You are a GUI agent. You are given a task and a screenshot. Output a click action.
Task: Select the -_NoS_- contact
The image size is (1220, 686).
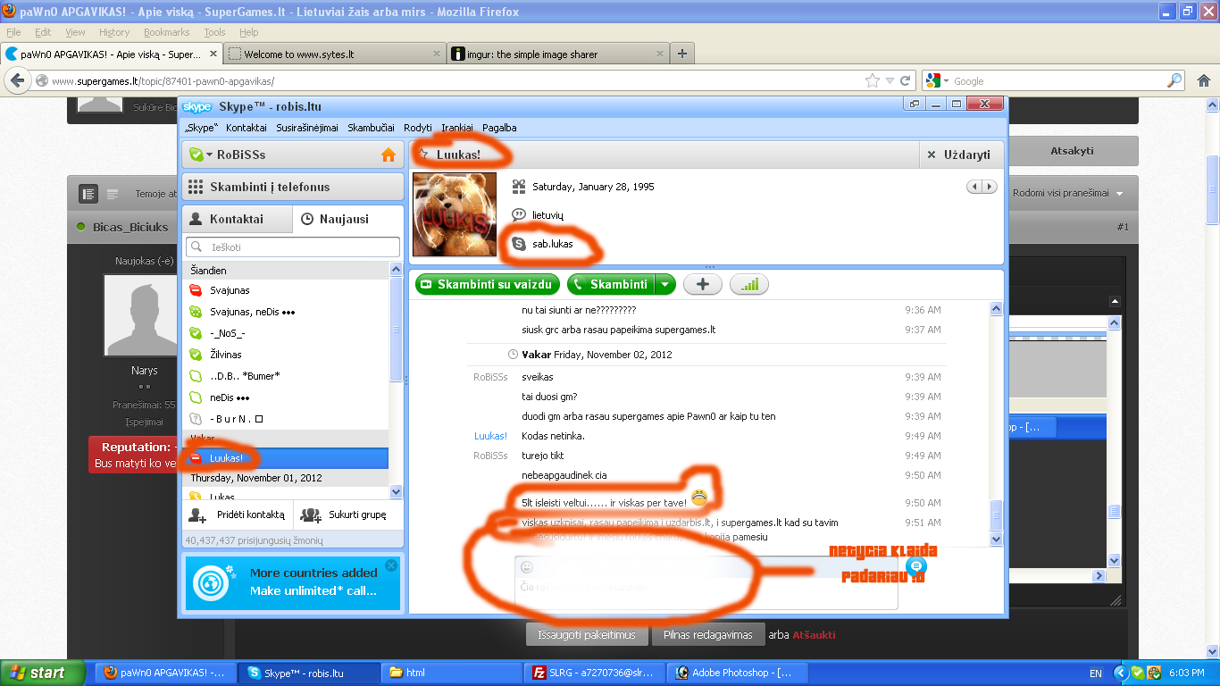[286, 333]
